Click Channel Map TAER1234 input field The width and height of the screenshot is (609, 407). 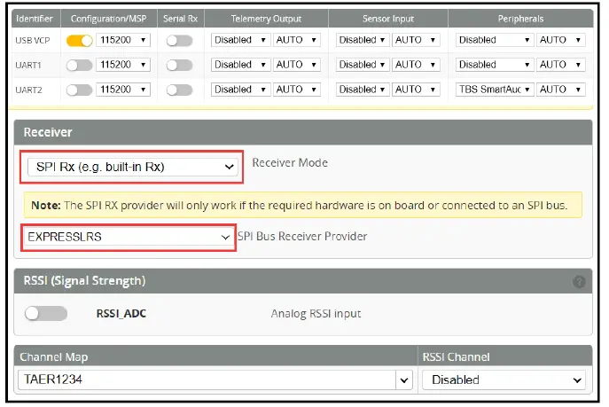coord(207,380)
